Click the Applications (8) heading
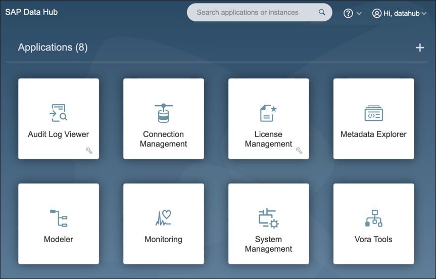This screenshot has width=436, height=279. point(53,48)
